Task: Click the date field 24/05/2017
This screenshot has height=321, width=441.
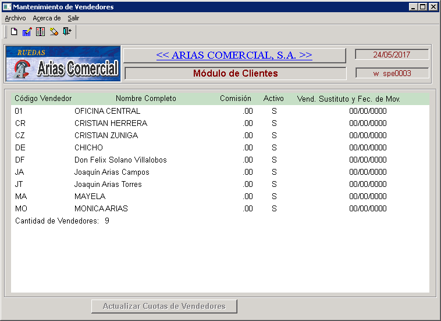Action: point(392,55)
